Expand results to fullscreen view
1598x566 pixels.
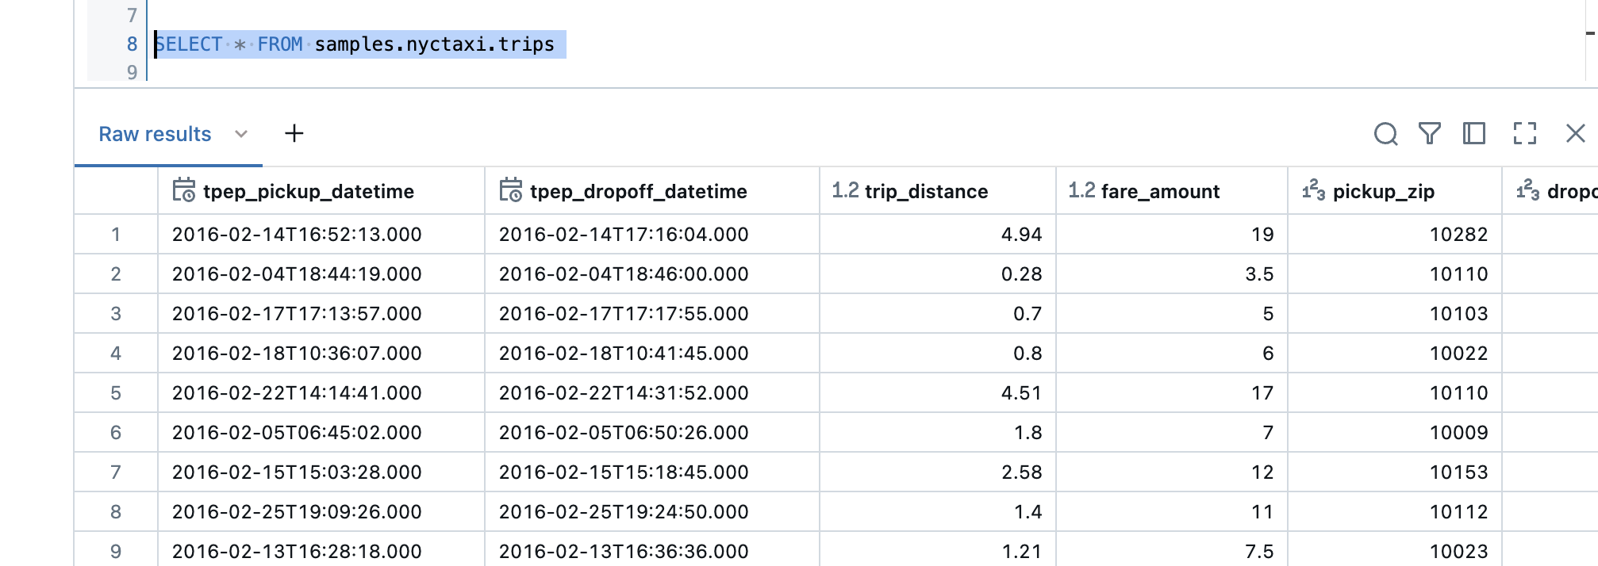[1524, 134]
